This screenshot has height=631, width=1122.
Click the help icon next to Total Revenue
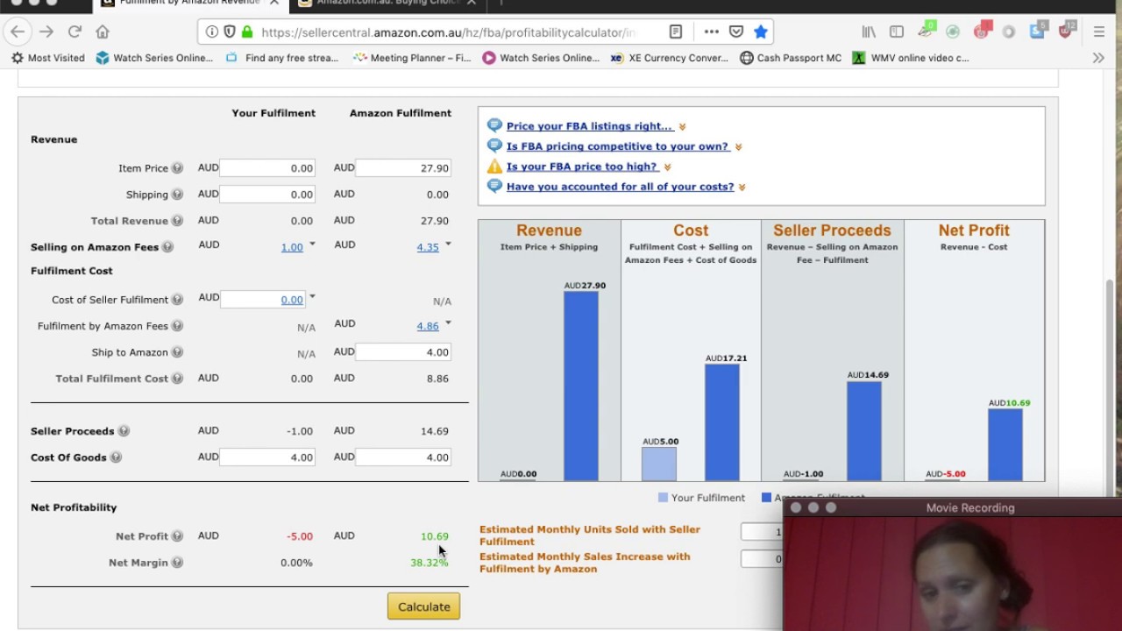point(177,221)
